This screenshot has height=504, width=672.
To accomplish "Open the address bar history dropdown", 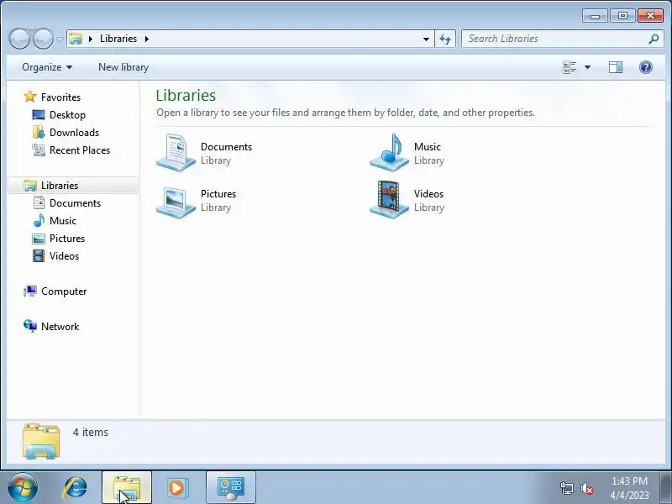I will pyautogui.click(x=426, y=39).
